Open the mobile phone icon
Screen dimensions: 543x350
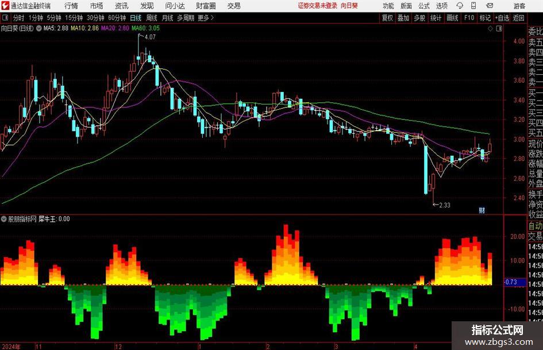(x=473, y=6)
